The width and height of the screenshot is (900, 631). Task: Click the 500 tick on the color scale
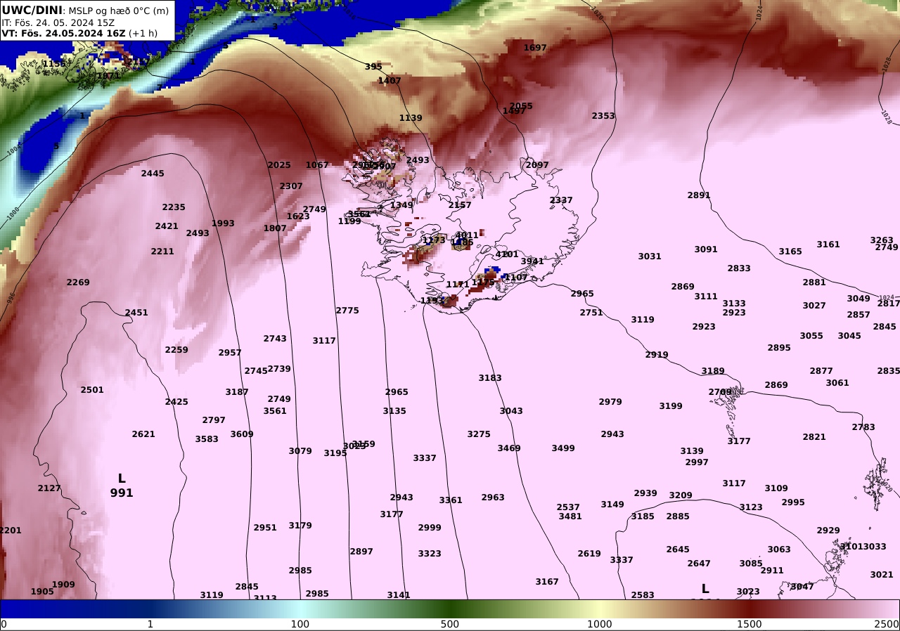click(x=450, y=624)
